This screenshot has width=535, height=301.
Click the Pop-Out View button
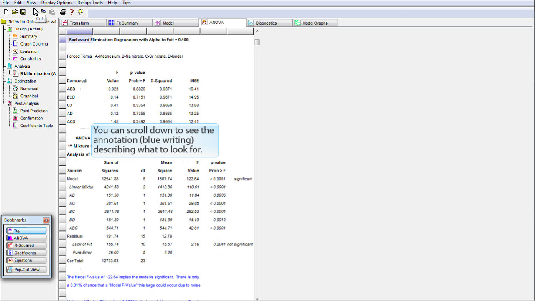26,270
